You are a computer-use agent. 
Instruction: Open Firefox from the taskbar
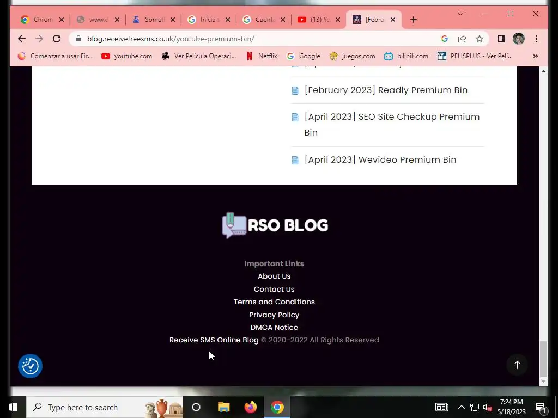(251, 407)
